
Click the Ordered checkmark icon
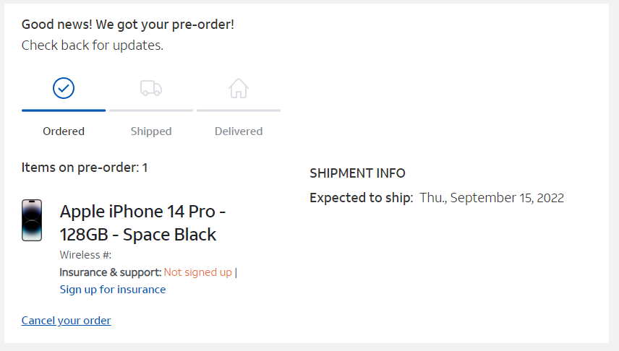pos(64,88)
